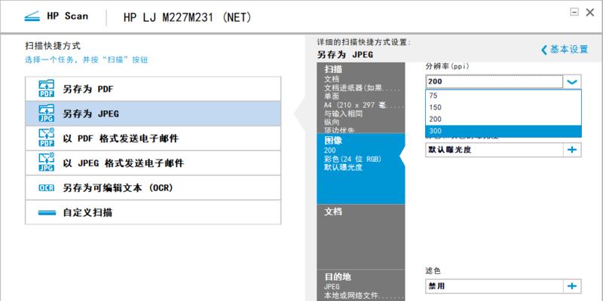Select the 另存为 PDF shortcut
The image size is (603, 301).
coord(153,89)
